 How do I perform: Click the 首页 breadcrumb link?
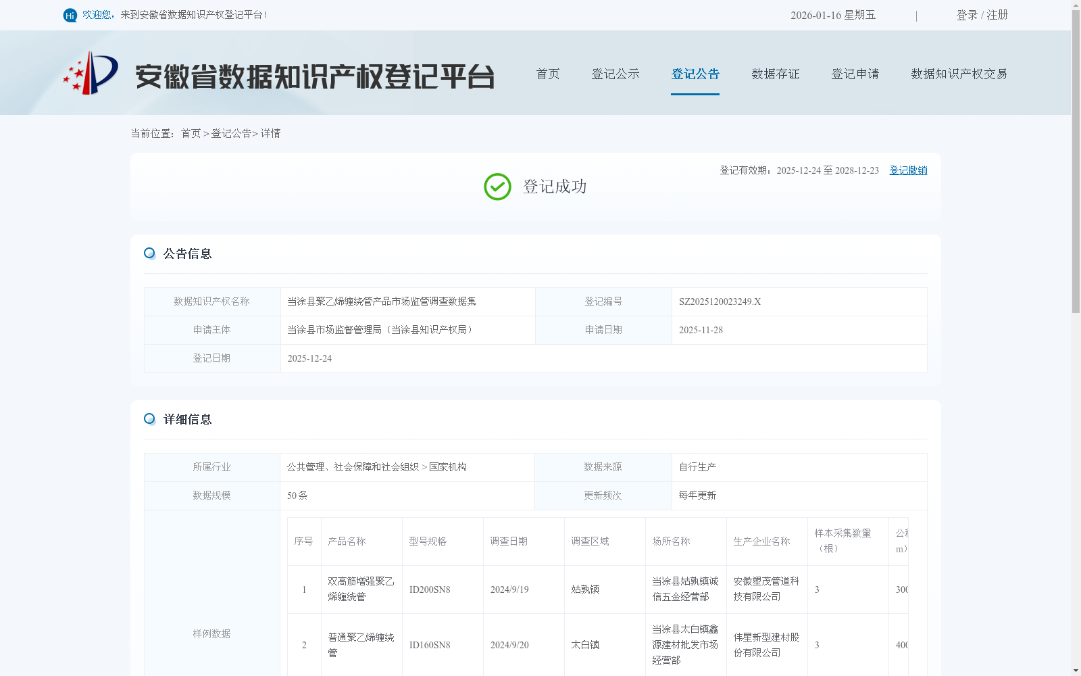[191, 133]
